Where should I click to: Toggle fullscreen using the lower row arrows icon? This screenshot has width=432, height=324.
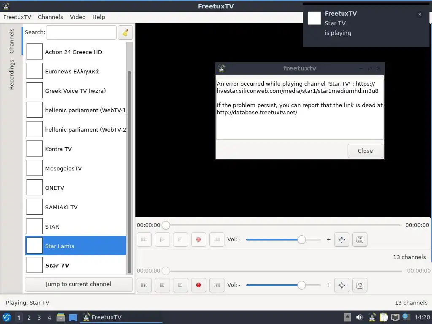pyautogui.click(x=342, y=285)
